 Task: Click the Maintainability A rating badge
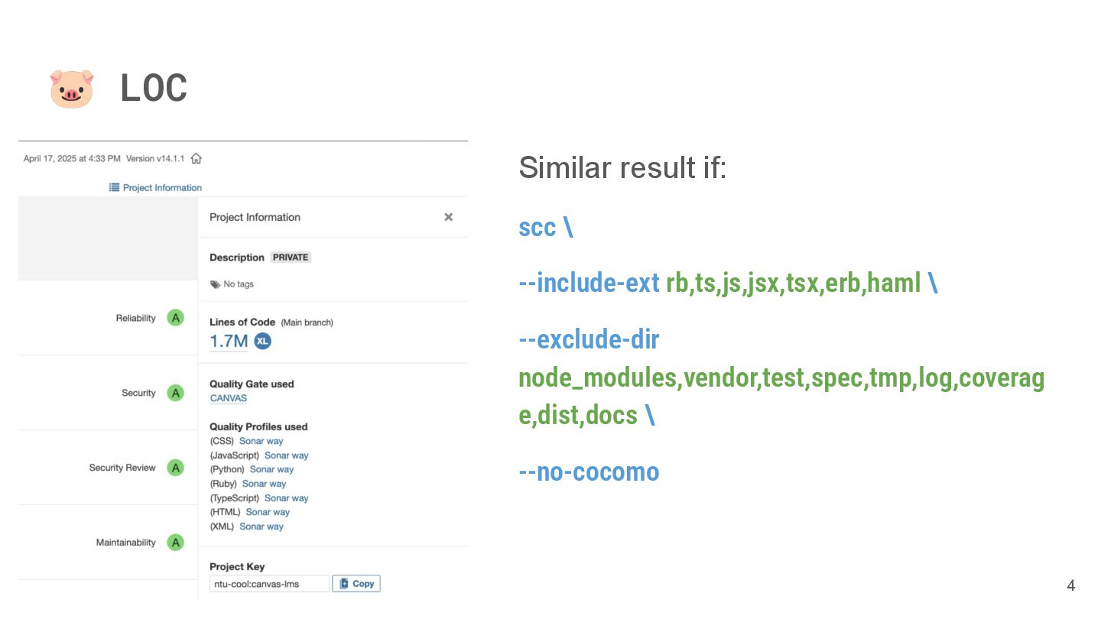[176, 543]
